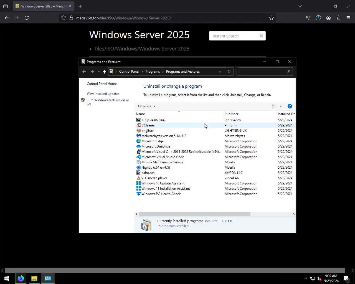Go up one level in Control Panel

pos(105,72)
